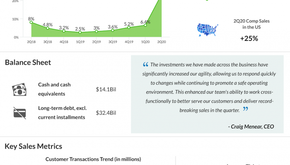
Task: Select the 3.6% data point for 3Q19
Action: pos(112,30)
